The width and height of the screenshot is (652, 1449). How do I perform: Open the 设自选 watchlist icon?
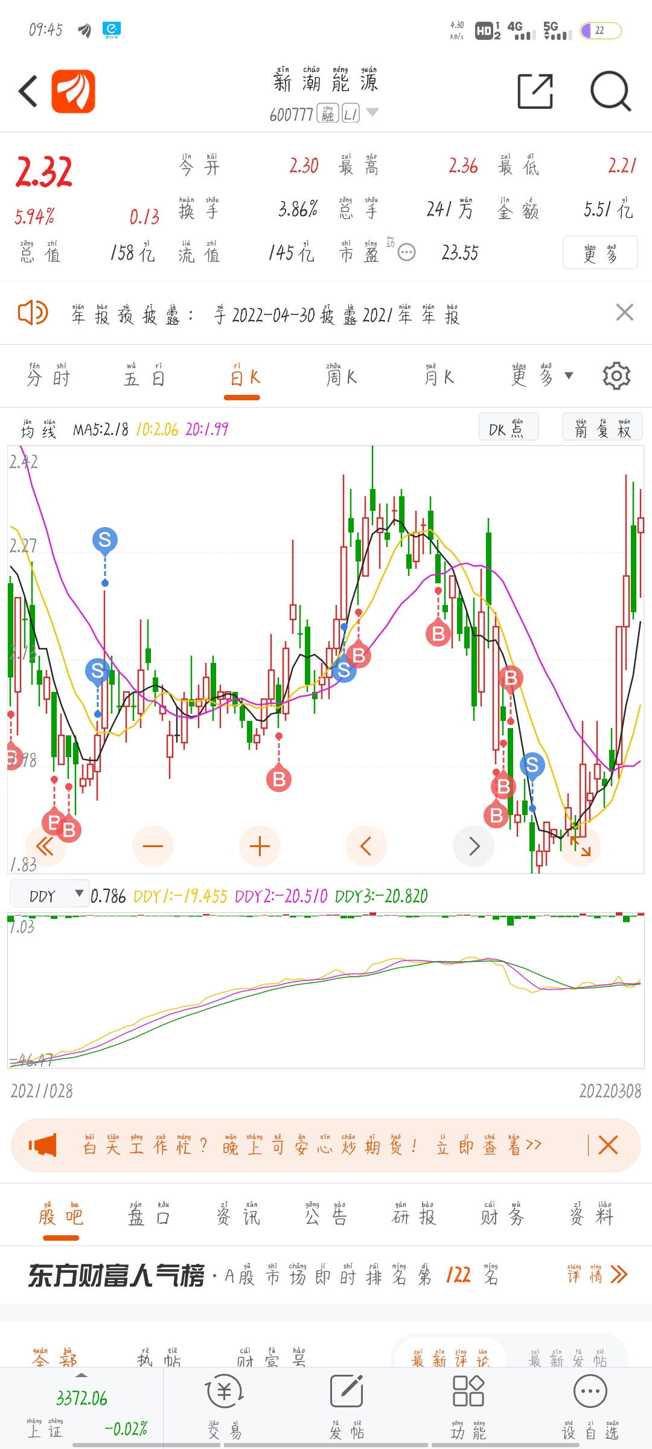pyautogui.click(x=590, y=1408)
